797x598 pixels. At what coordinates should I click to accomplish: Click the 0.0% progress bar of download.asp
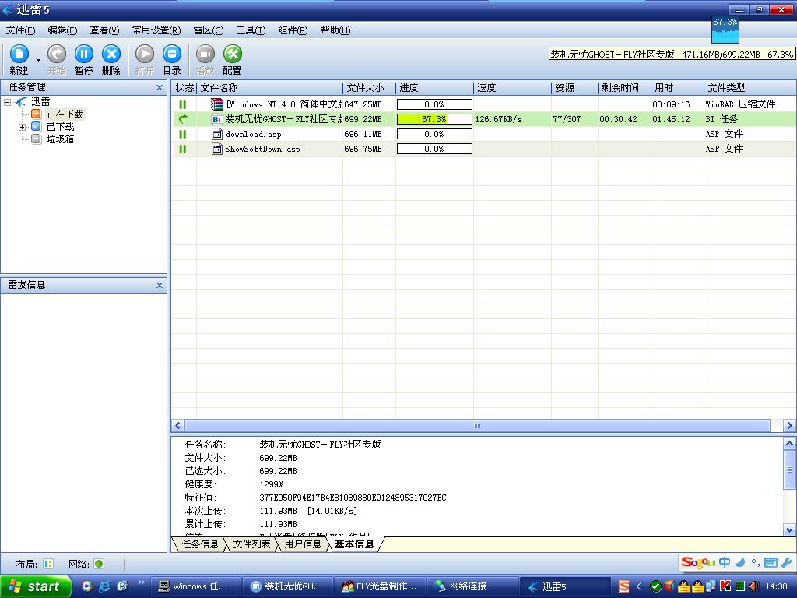tap(434, 134)
